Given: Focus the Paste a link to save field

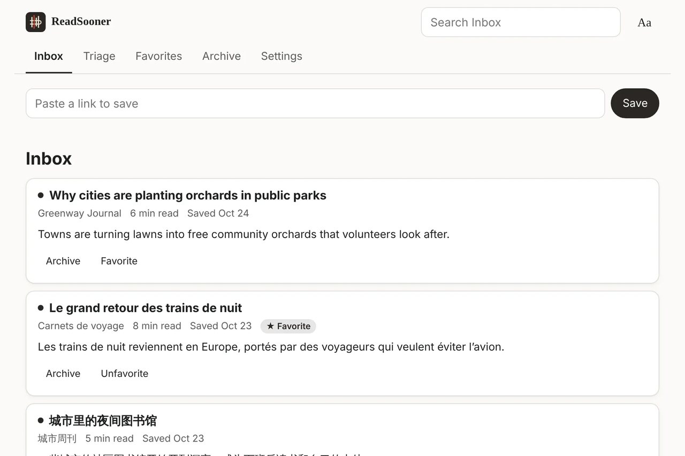Looking at the screenshot, I should point(315,103).
